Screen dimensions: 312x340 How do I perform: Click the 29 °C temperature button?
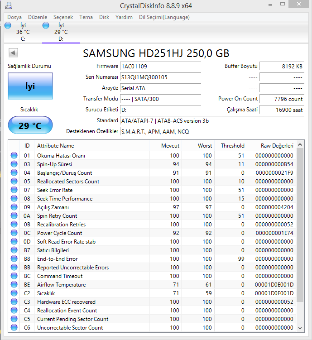click(x=30, y=125)
